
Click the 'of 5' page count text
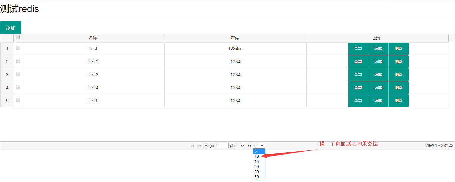(x=233, y=146)
